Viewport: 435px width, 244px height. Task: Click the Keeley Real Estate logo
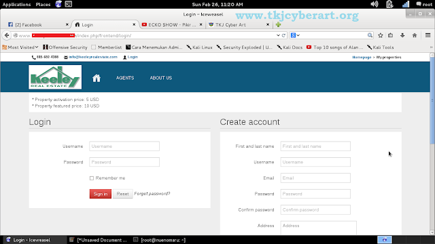click(55, 77)
